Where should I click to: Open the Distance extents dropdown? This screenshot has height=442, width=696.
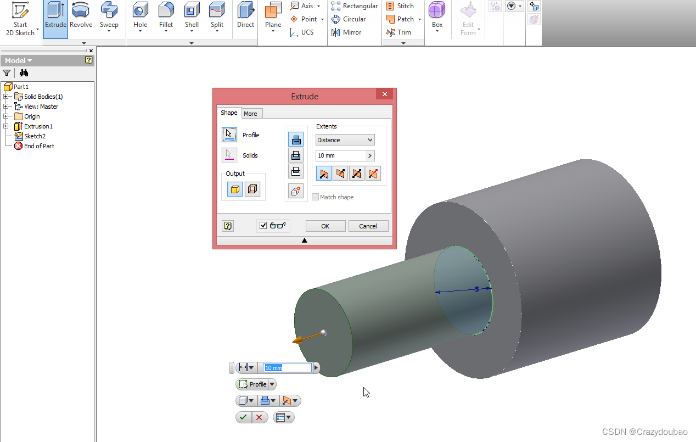[x=345, y=140]
